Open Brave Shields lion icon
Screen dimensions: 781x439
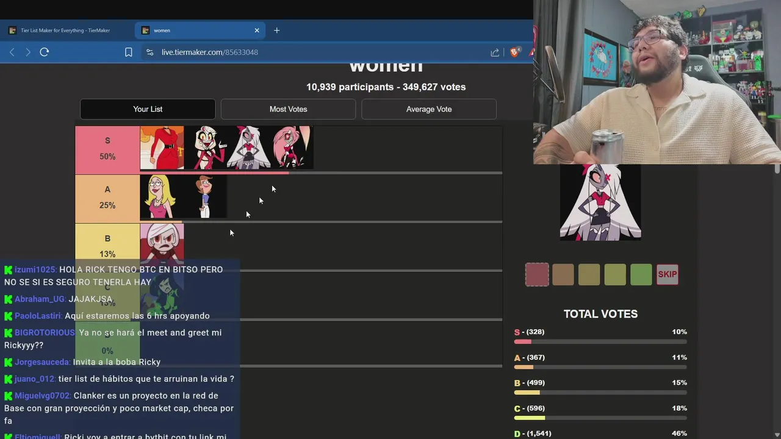point(514,52)
